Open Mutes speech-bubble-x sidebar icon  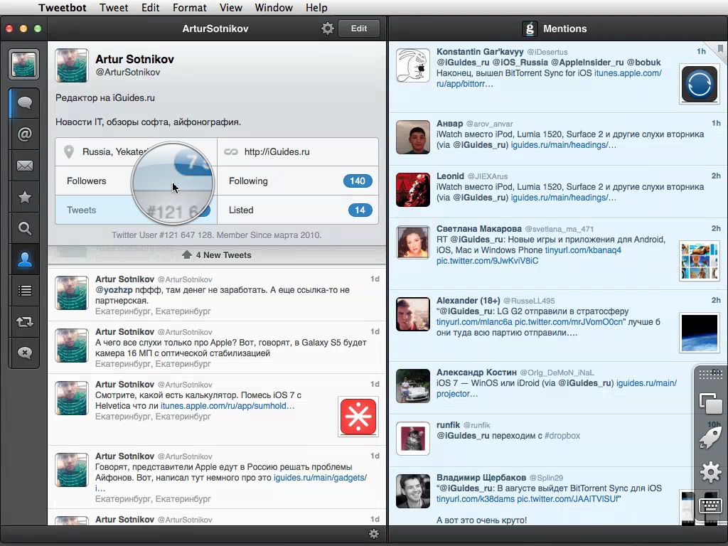(x=24, y=353)
